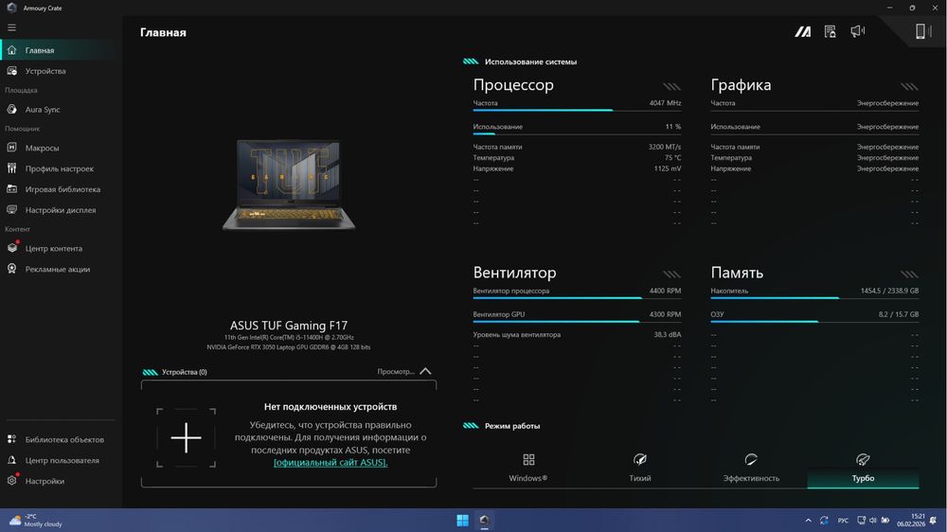Viewport: 947px width, 532px height.
Task: Click the processor Частота progress bar
Action: tap(577, 110)
